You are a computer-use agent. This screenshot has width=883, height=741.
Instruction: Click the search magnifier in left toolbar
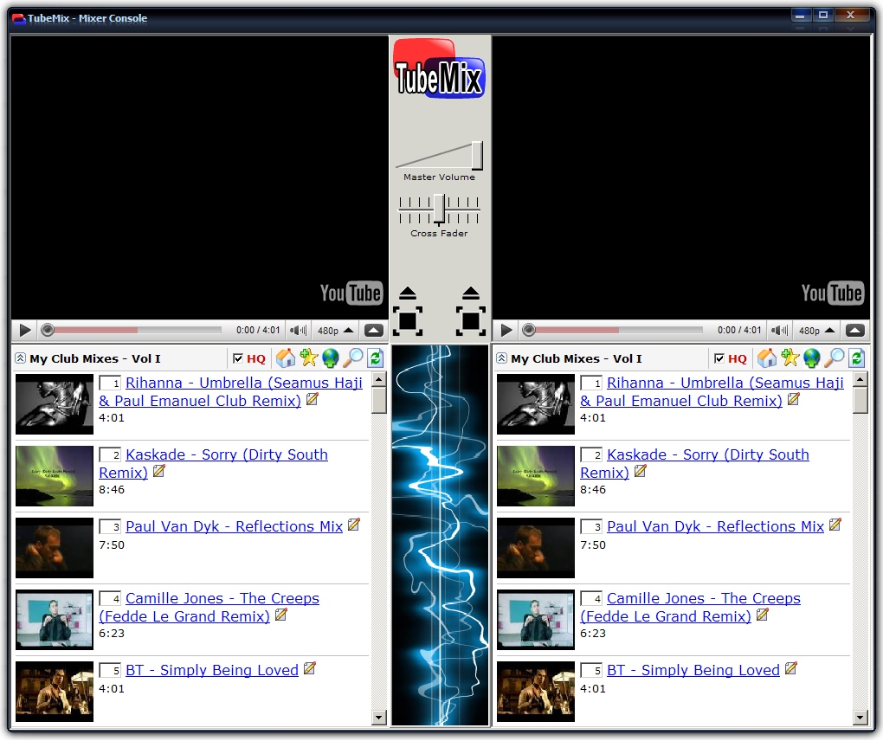[353, 358]
